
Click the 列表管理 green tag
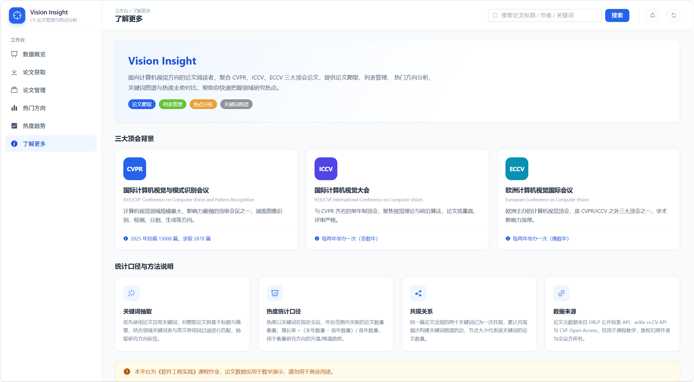click(x=172, y=104)
